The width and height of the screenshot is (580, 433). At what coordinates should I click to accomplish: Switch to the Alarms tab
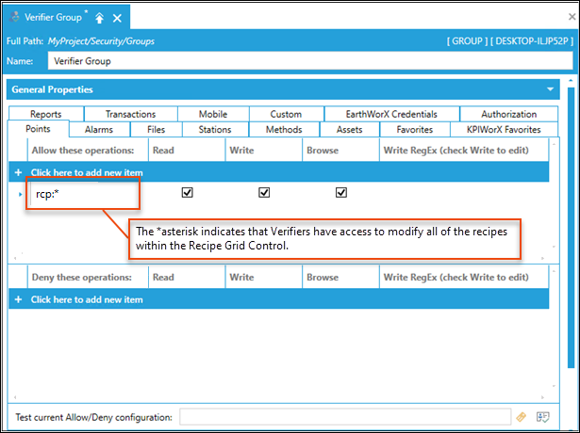click(x=99, y=130)
